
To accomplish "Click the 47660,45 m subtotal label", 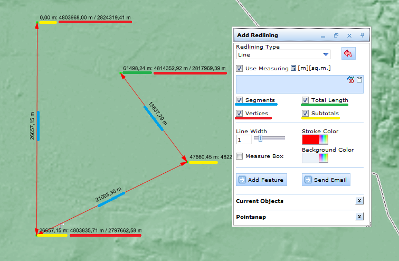I will pos(204,157).
